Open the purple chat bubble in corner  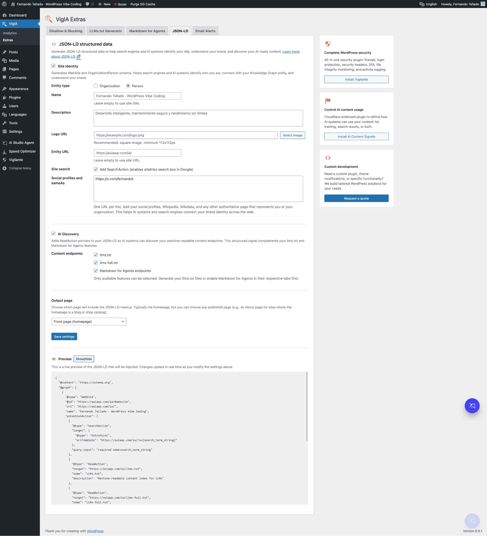click(472, 405)
